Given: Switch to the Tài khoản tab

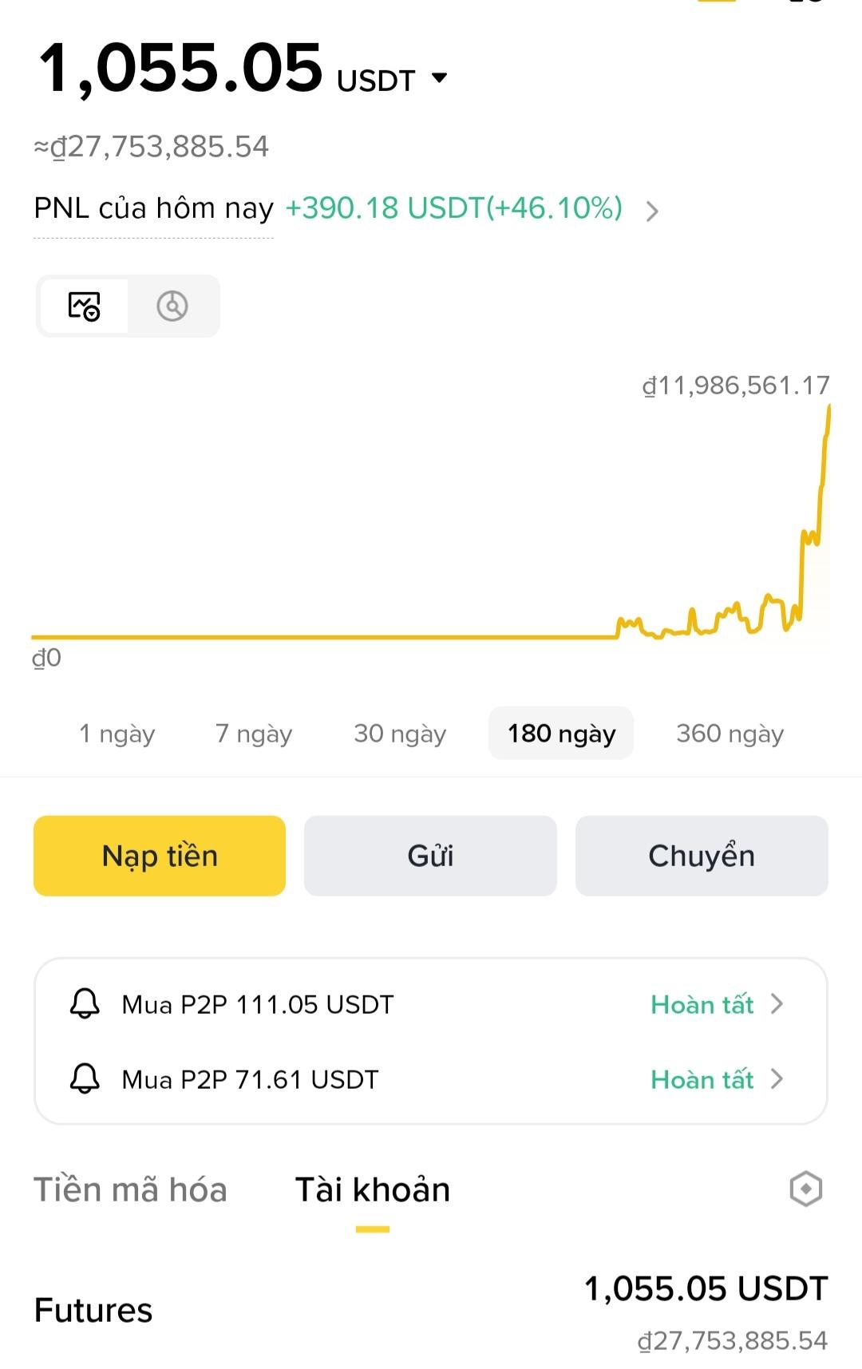Looking at the screenshot, I should click(x=373, y=1189).
